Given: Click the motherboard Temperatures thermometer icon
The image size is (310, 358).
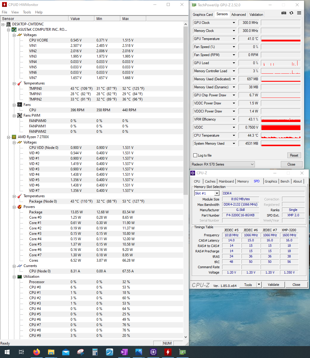Looking at the screenshot, I should pyautogui.click(x=19, y=83).
